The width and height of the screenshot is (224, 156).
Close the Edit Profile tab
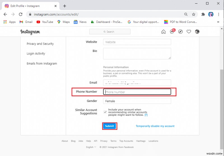tap(55, 6)
